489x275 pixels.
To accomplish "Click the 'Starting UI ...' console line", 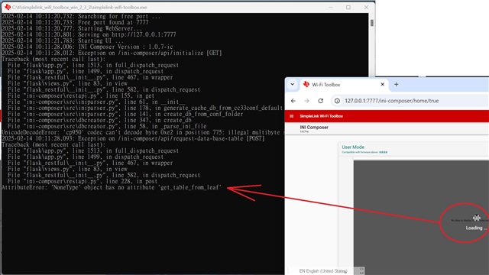I will click(63, 40).
